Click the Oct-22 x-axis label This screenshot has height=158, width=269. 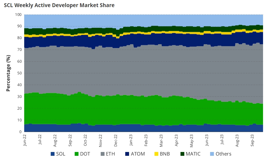(85, 140)
